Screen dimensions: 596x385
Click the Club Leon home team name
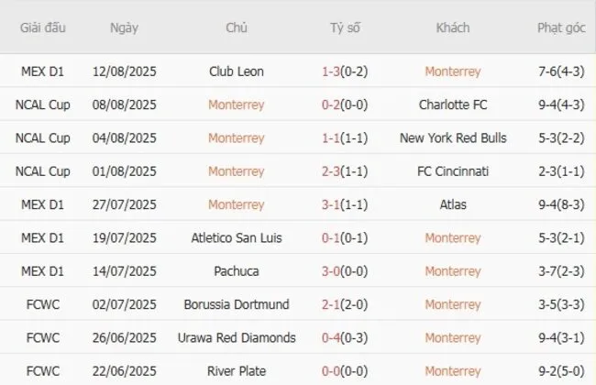[236, 71]
